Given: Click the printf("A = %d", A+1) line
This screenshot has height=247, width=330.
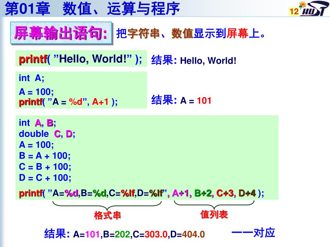Looking at the screenshot, I should click(x=68, y=102).
